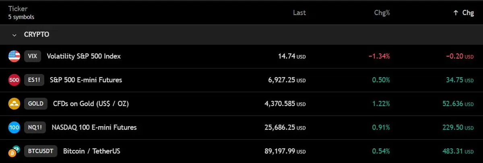Click the blue NASDAQ 100 logo icon
The height and width of the screenshot is (163, 483).
[x=14, y=128]
